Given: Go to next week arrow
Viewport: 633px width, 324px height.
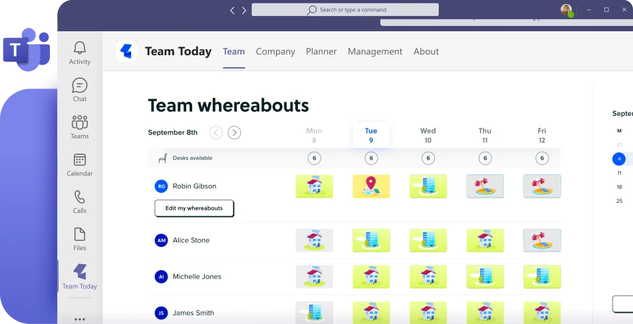Looking at the screenshot, I should 234,132.
